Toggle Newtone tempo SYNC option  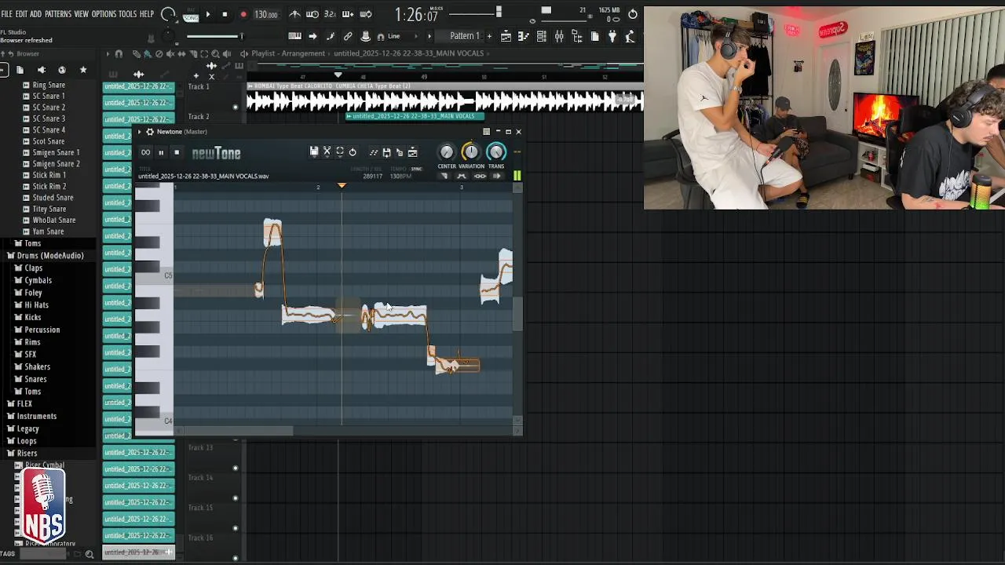[417, 169]
